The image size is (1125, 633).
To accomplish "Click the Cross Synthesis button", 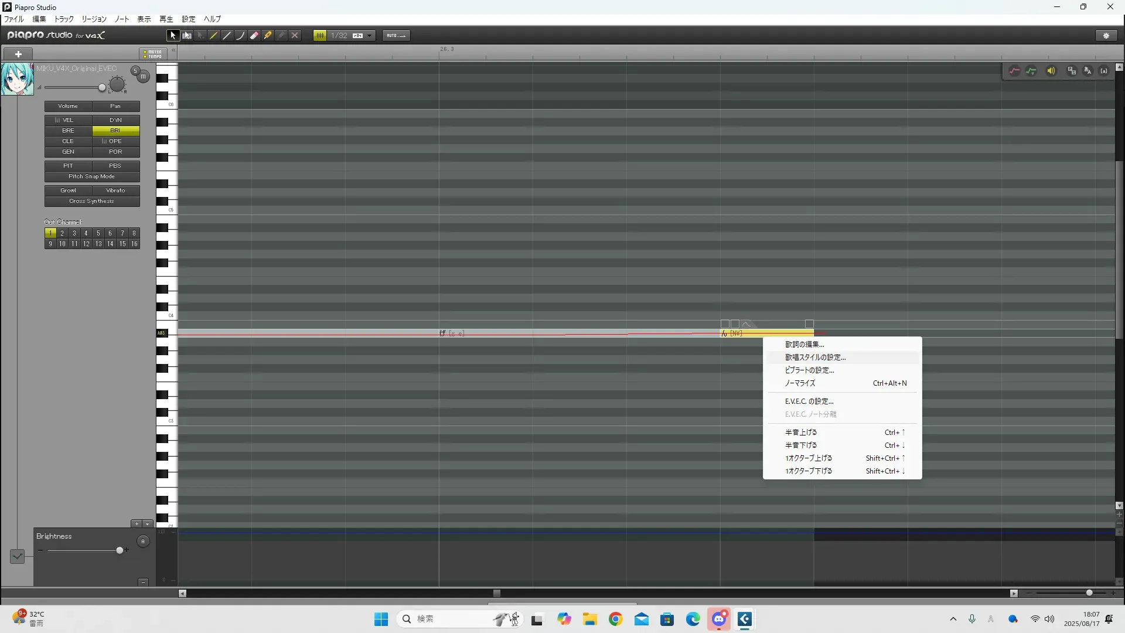I will (92, 201).
